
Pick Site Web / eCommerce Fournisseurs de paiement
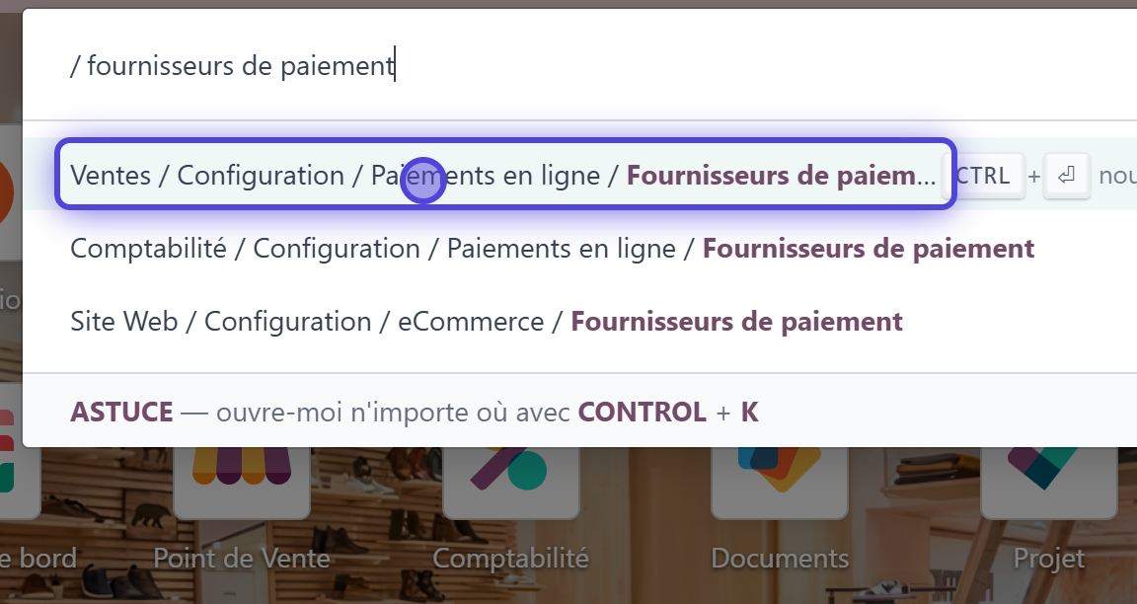486,321
